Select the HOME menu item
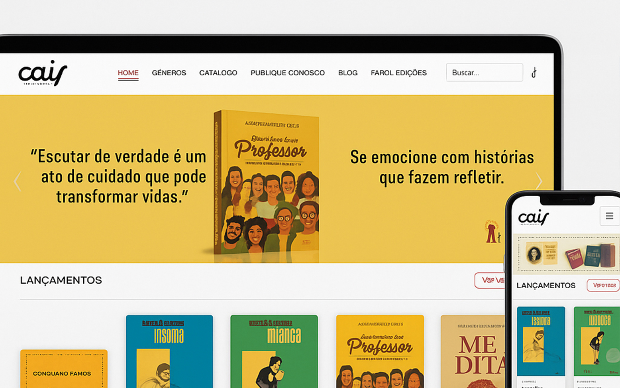This screenshot has height=388, width=620. (128, 73)
